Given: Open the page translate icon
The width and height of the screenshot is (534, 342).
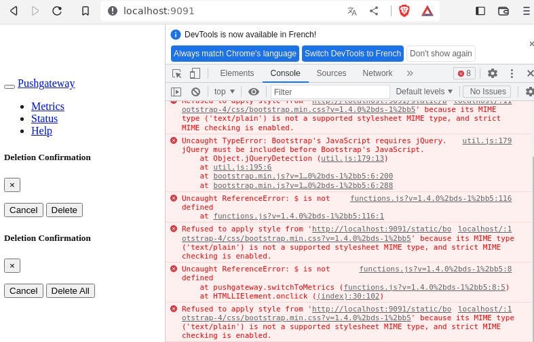Looking at the screenshot, I should 352,11.
